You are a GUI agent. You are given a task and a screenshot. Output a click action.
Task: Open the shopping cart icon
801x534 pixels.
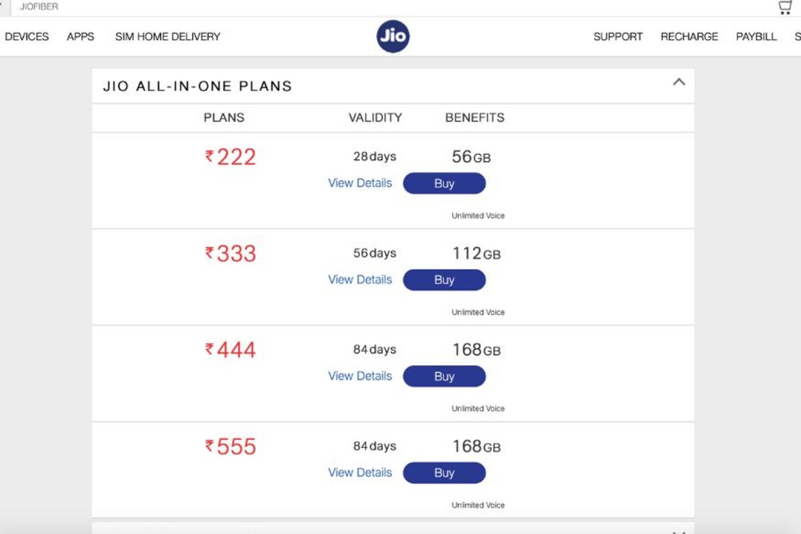pos(785,7)
